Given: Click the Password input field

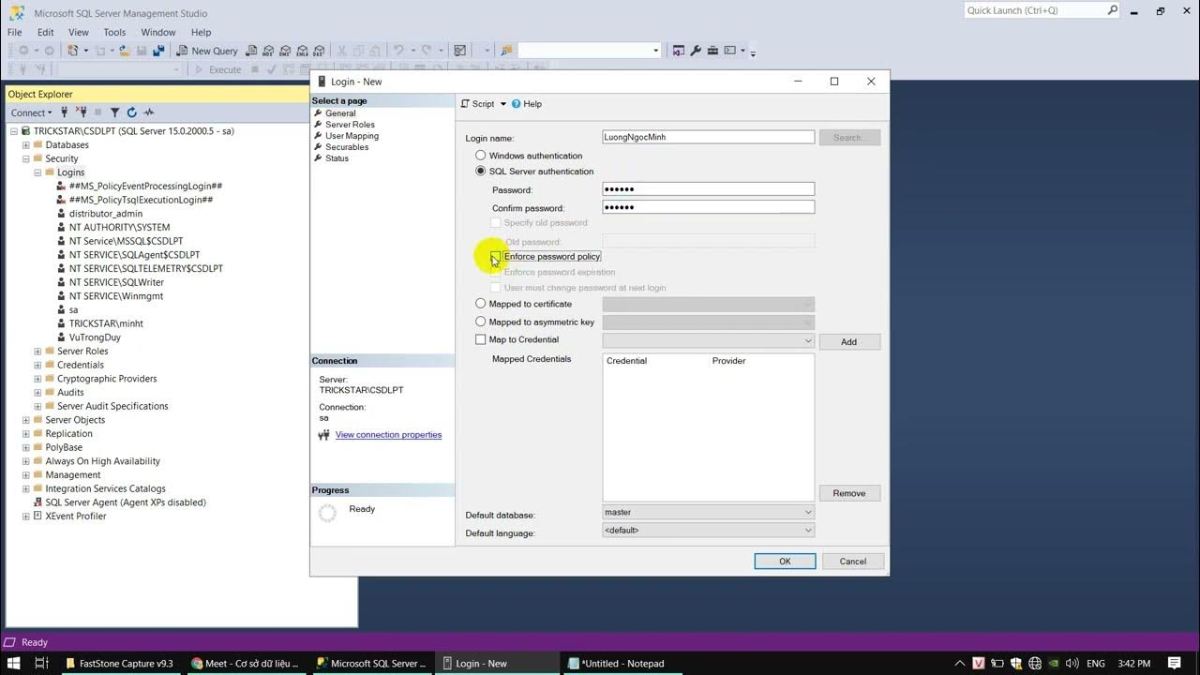Looking at the screenshot, I should 708,189.
